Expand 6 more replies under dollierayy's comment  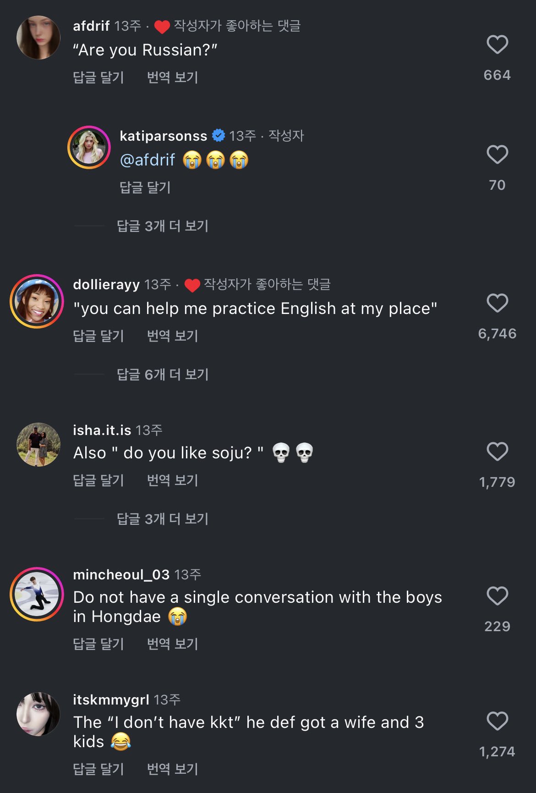pos(163,374)
